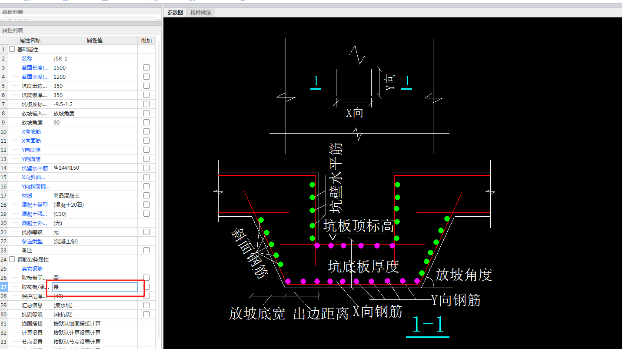Tick the 附加 checkbox for 截面长度
Viewport: 622px width, 349px height.
point(146,67)
